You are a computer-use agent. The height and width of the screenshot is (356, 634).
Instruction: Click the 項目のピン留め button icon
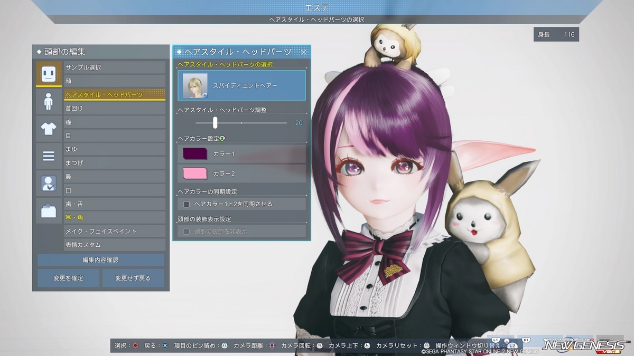[225, 345]
